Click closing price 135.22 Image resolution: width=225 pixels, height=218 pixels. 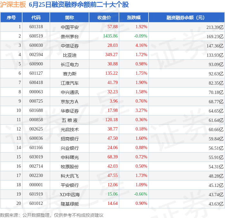point(111,73)
